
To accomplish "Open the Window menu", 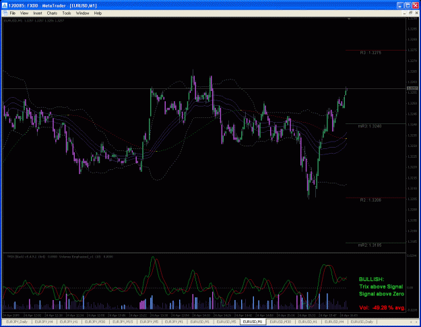I will pyautogui.click(x=82, y=13).
